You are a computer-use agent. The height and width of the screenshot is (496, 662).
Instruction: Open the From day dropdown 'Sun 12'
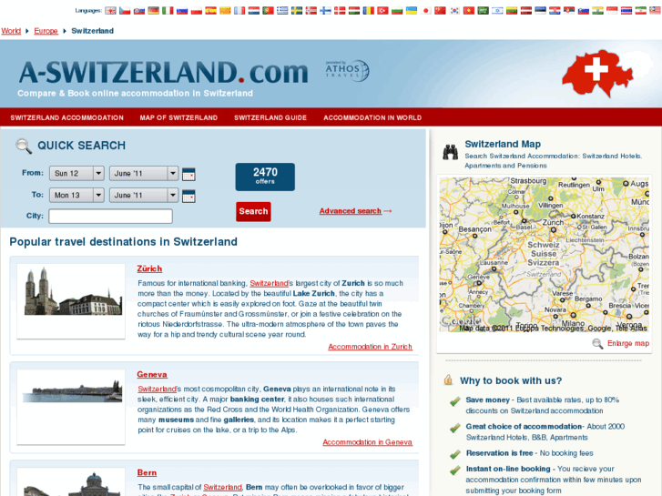[76, 173]
